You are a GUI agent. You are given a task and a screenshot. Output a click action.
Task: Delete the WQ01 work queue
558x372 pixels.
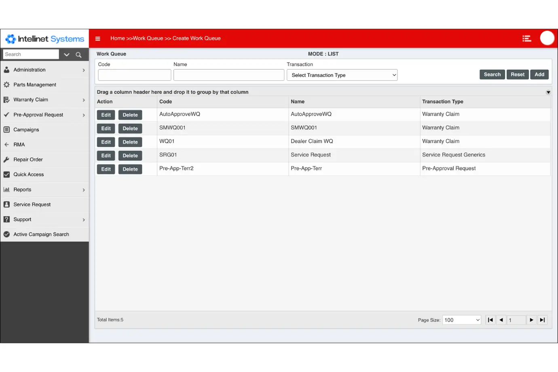pyautogui.click(x=130, y=142)
